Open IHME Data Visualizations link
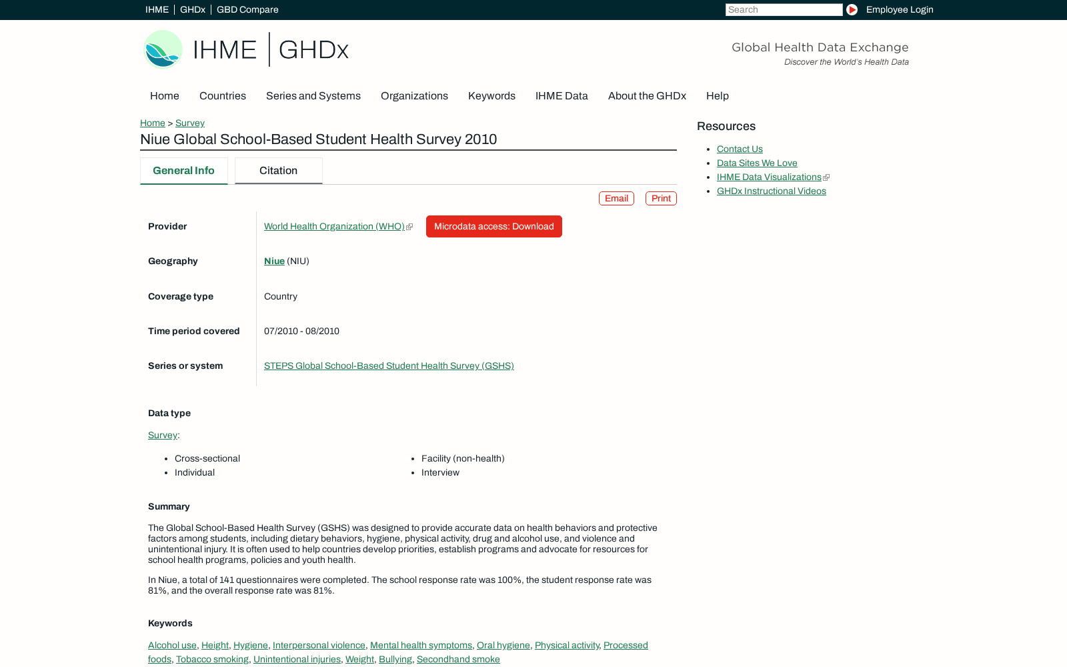 pos(769,177)
